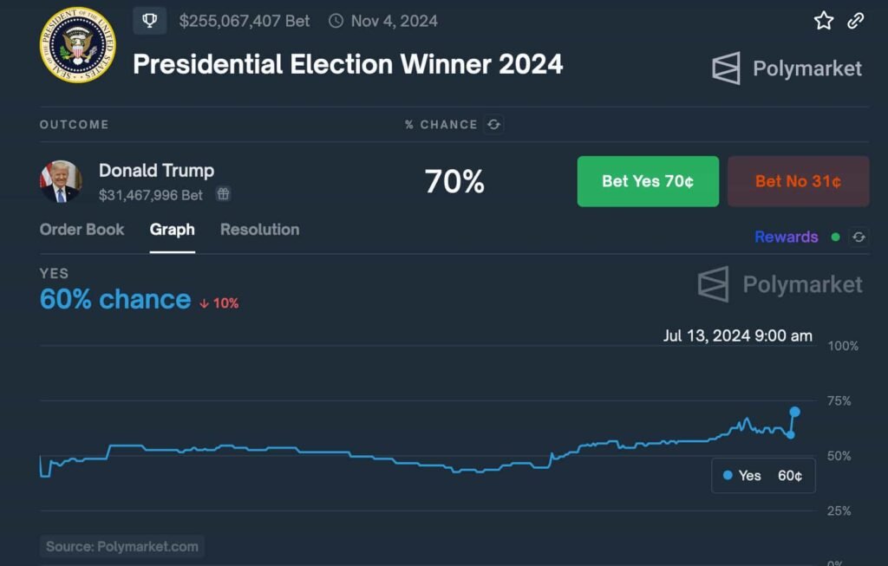Click the green Rewards status dot

(x=835, y=237)
